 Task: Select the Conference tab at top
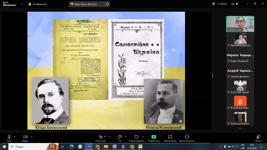coord(37,4)
